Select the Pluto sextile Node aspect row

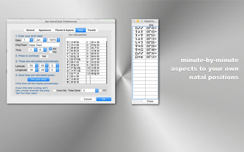click(x=145, y=50)
